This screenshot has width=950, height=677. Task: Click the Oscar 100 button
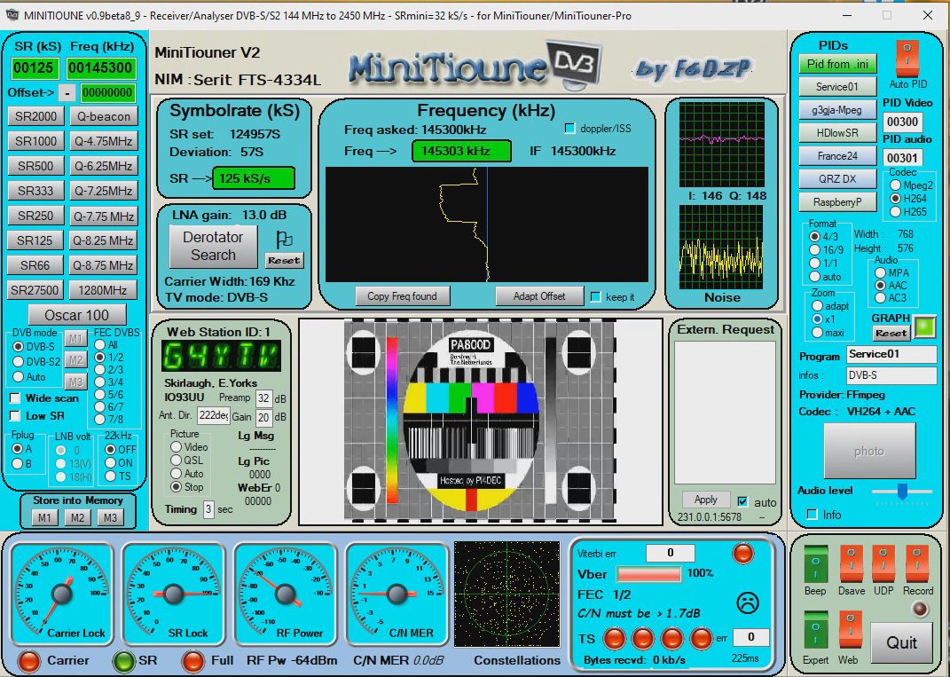[77, 315]
